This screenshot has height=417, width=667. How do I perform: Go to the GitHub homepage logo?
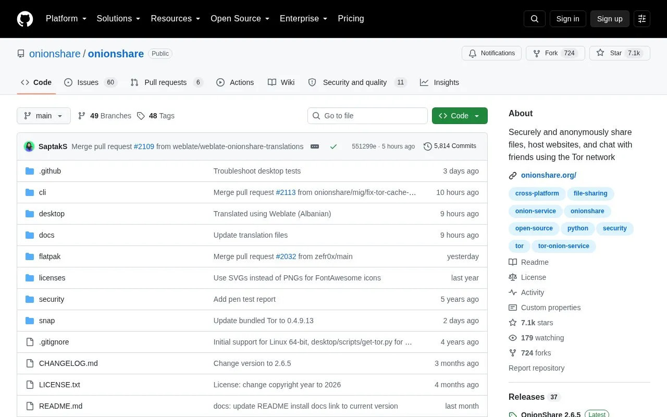coord(25,19)
